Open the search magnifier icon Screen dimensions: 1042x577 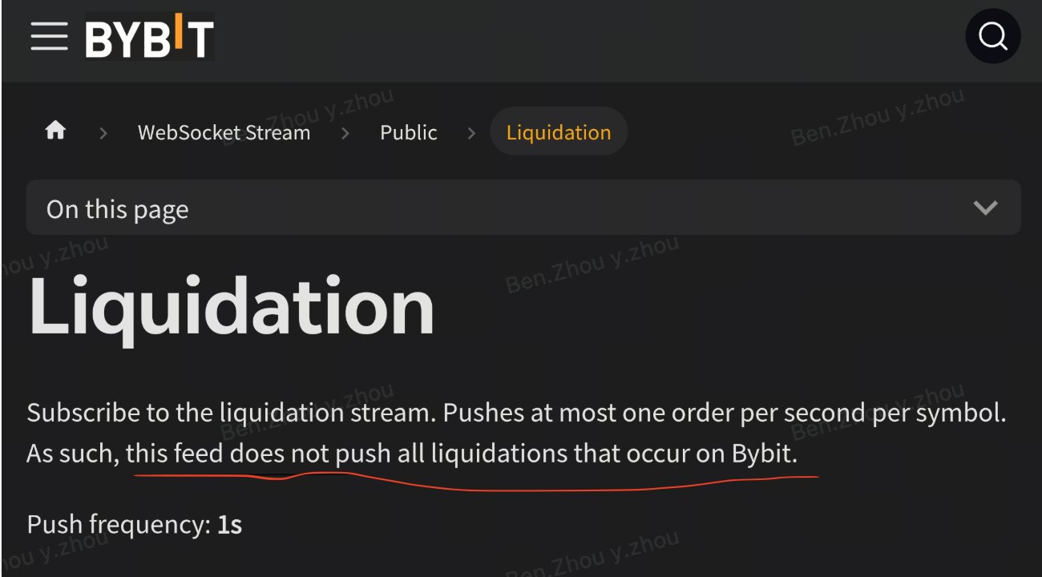(992, 36)
